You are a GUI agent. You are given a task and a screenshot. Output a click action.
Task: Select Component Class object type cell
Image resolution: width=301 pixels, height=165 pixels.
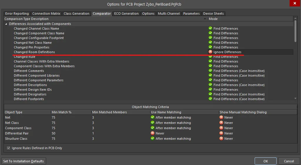[x=18, y=128]
